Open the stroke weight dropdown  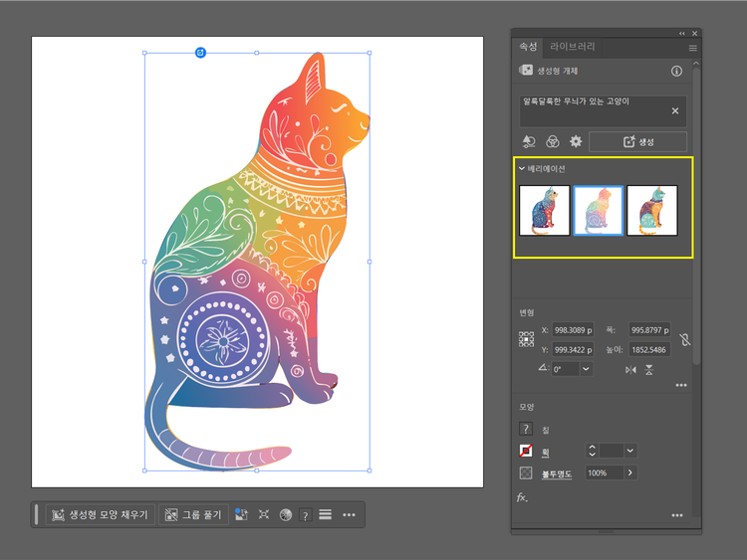[629, 451]
